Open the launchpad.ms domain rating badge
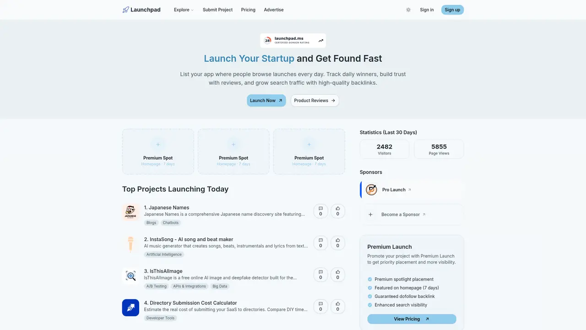 tap(293, 40)
